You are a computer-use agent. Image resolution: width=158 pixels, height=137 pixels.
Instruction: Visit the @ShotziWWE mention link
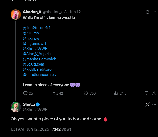pyautogui.click(x=35, y=48)
